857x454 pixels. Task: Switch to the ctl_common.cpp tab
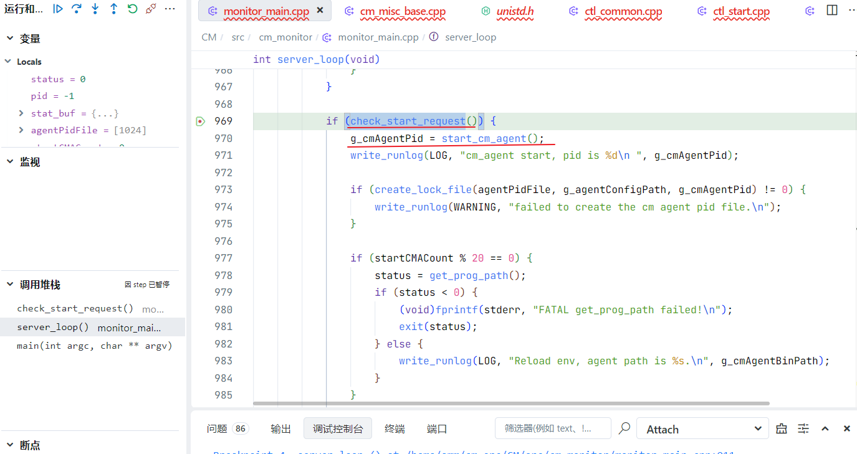(x=623, y=11)
